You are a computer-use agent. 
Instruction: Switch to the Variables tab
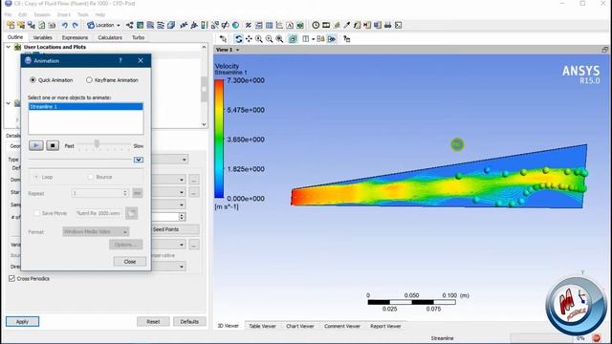pyautogui.click(x=42, y=37)
